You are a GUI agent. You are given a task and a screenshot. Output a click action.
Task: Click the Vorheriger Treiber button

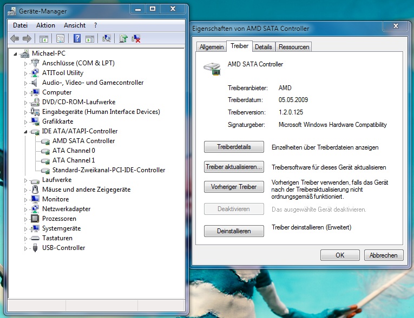pos(234,187)
